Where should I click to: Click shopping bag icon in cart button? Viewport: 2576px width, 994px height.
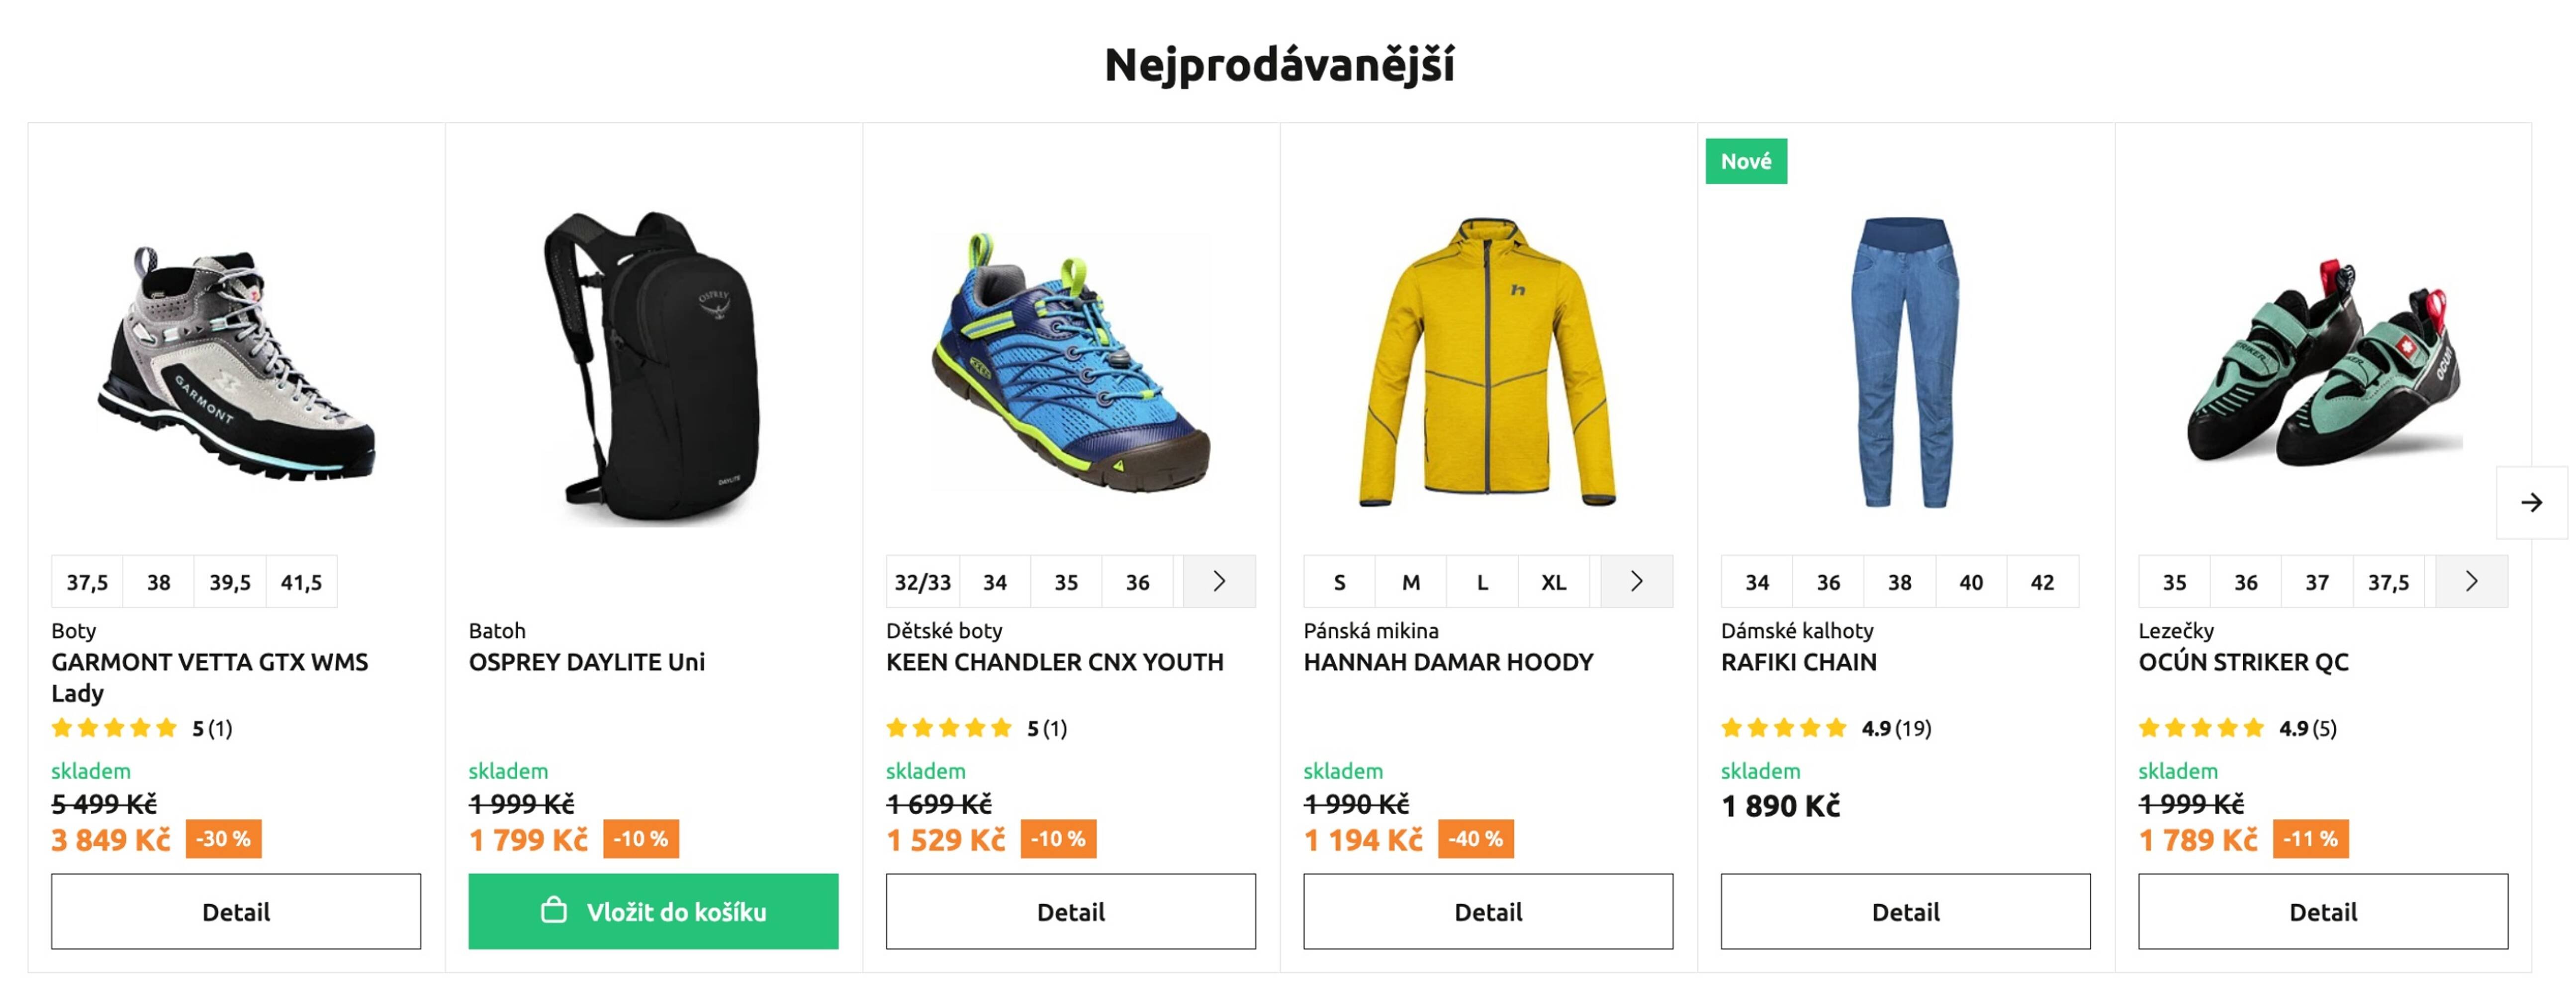click(x=553, y=910)
